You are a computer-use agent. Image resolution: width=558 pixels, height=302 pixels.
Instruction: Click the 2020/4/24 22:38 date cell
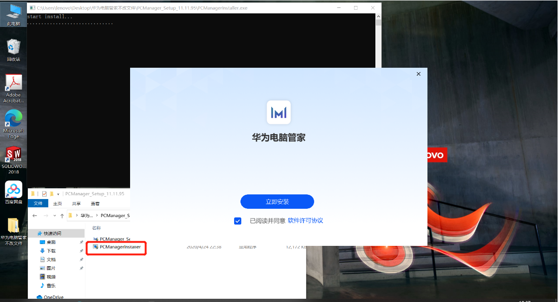tap(204, 247)
